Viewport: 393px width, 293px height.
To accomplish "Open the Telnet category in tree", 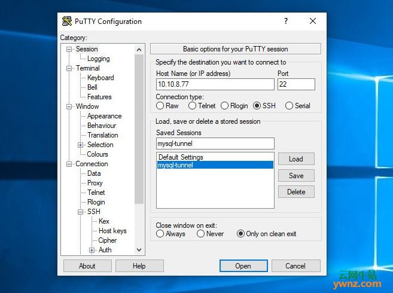I will click(96, 193).
